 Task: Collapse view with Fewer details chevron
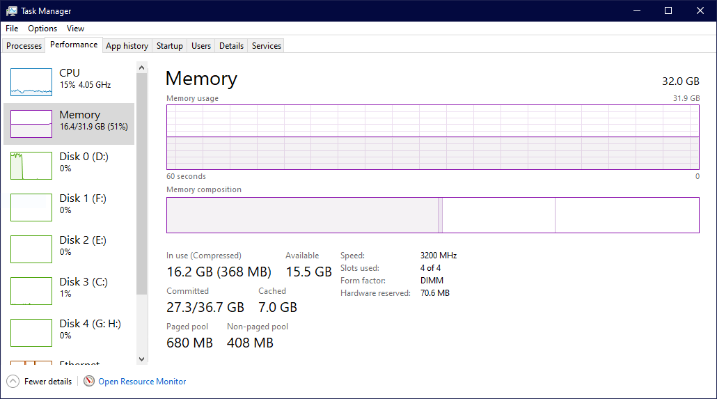13,381
